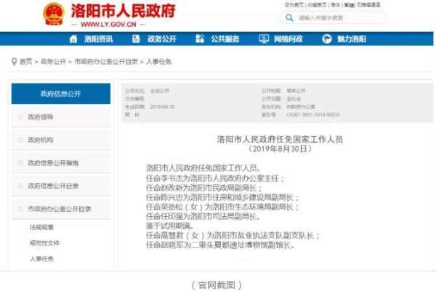Click the 发布机构 市政府办公室 field
This screenshot has width=436, height=302.
[x=288, y=107]
